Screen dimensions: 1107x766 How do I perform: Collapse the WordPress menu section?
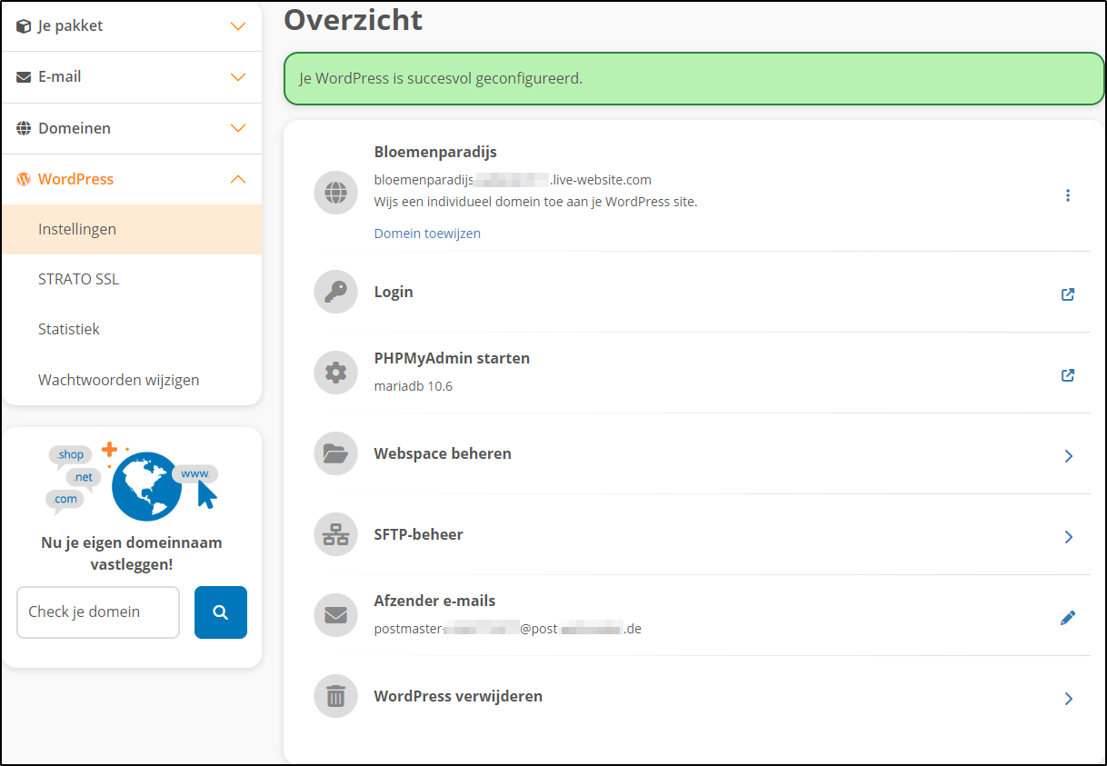[x=132, y=179]
